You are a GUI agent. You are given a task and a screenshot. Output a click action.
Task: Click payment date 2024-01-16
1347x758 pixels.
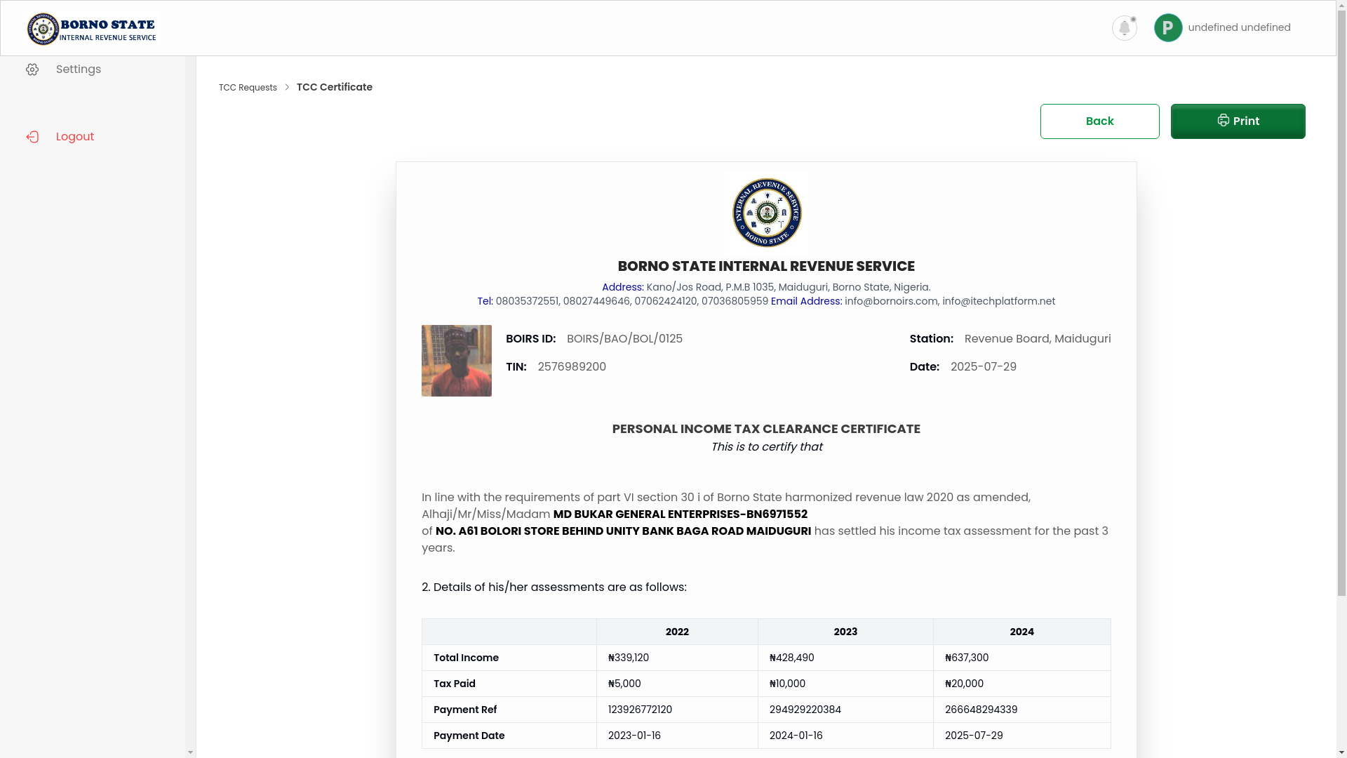point(796,736)
